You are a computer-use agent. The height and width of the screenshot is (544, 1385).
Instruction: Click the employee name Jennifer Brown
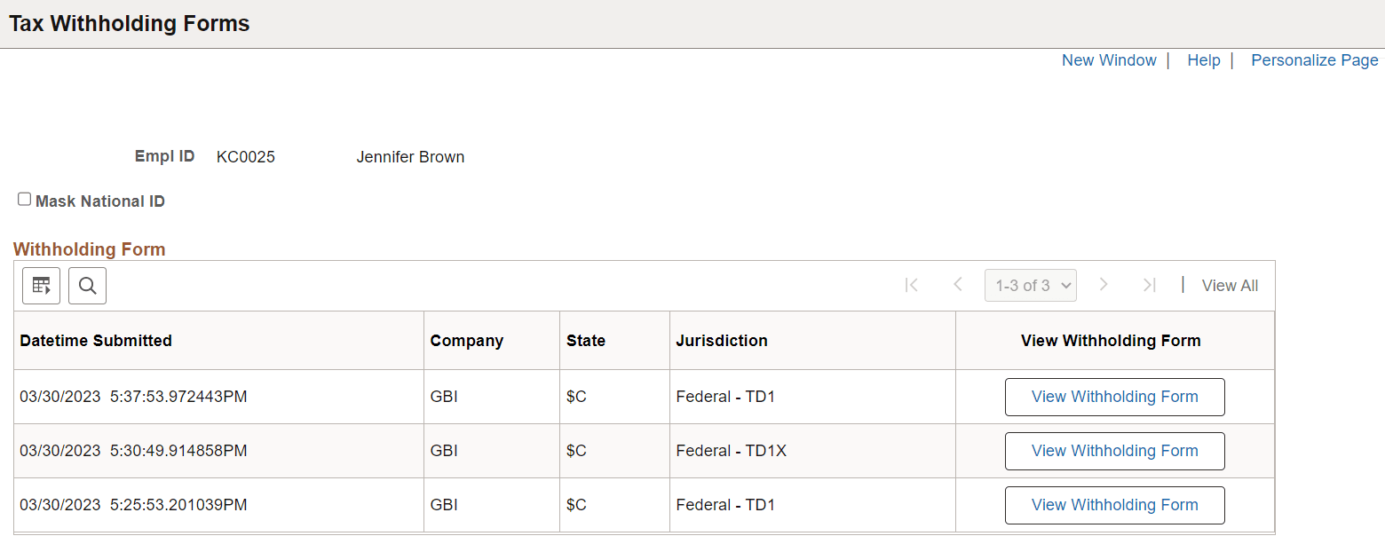[x=410, y=156]
